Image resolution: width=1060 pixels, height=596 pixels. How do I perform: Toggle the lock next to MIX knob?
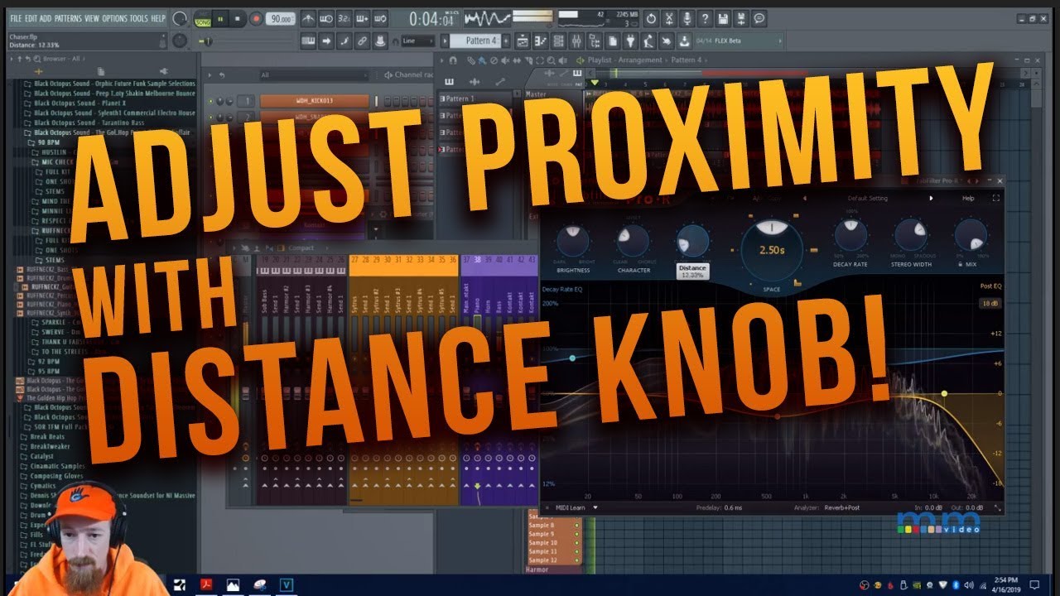[x=960, y=264]
